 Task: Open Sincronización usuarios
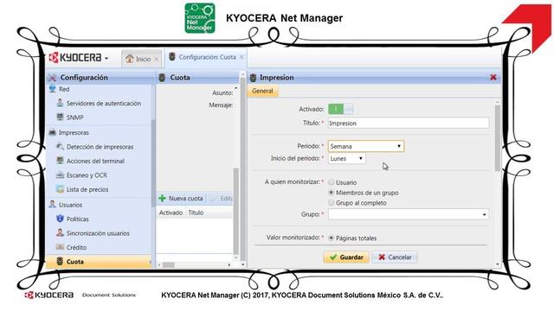click(x=98, y=233)
